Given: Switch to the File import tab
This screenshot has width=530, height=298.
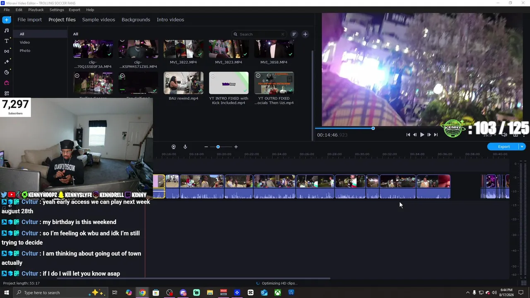Looking at the screenshot, I should tap(29, 19).
